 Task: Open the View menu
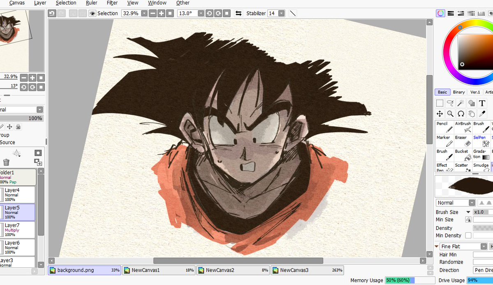[133, 3]
